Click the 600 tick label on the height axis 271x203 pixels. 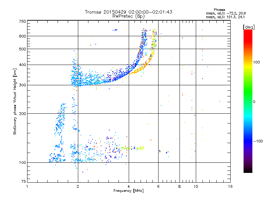tap(22, 36)
